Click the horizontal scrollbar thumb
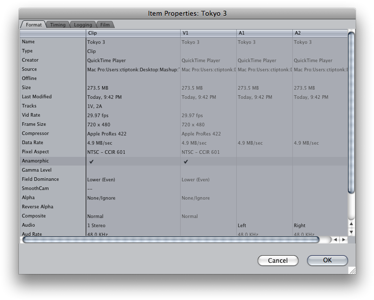This screenshot has width=374, height=300. [171, 240]
